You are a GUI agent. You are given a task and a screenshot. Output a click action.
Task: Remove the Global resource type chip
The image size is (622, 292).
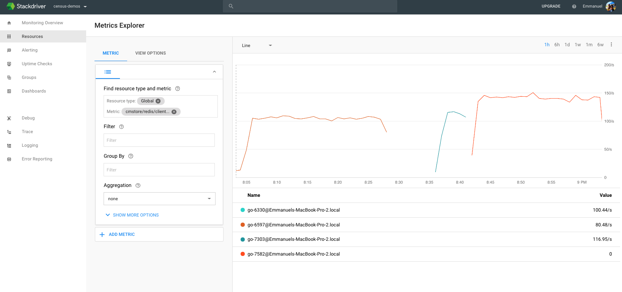tap(158, 101)
